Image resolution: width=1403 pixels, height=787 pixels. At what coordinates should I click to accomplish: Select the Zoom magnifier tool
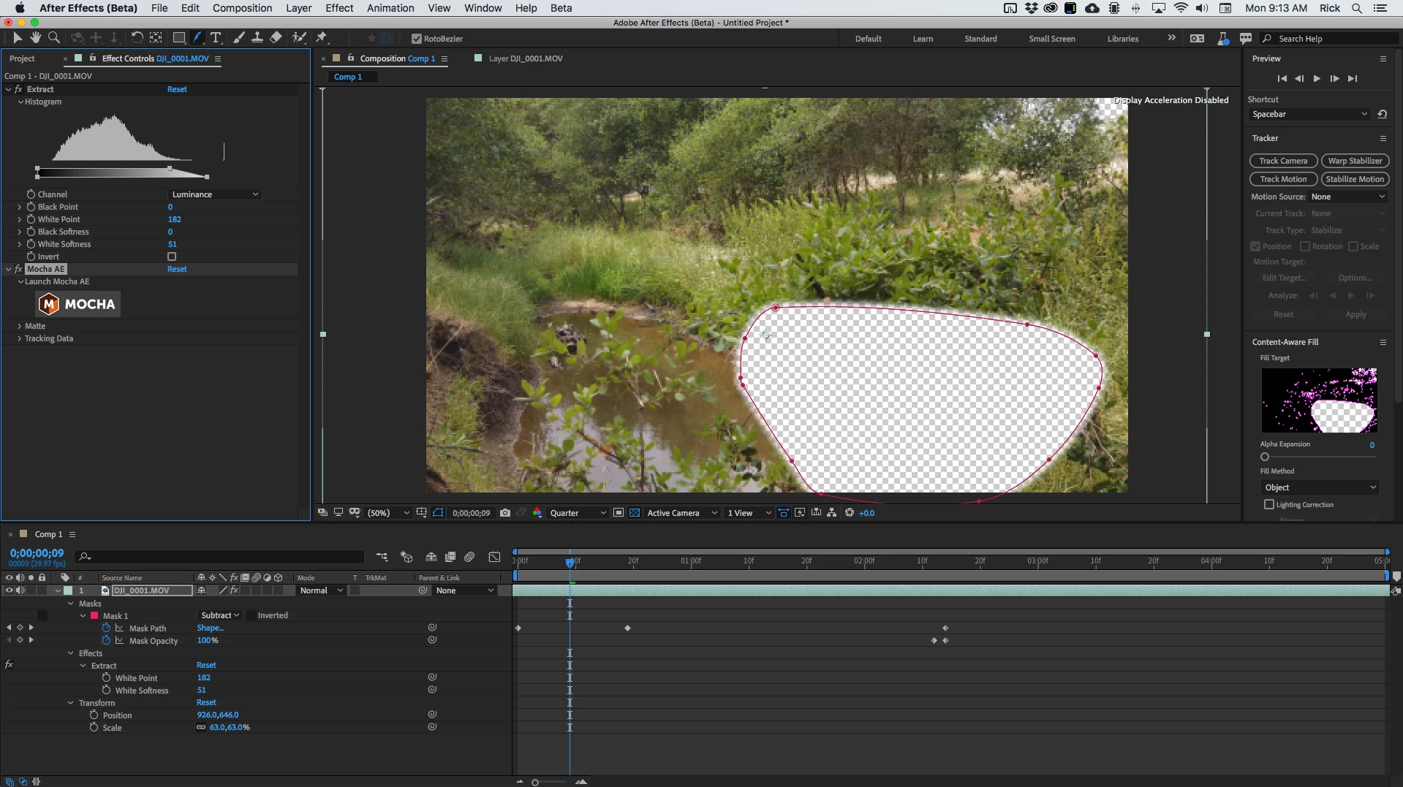(53, 38)
